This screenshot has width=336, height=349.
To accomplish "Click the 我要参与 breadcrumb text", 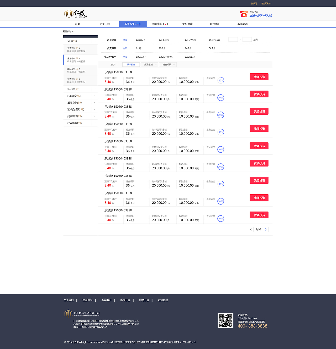I will (x=67, y=31).
